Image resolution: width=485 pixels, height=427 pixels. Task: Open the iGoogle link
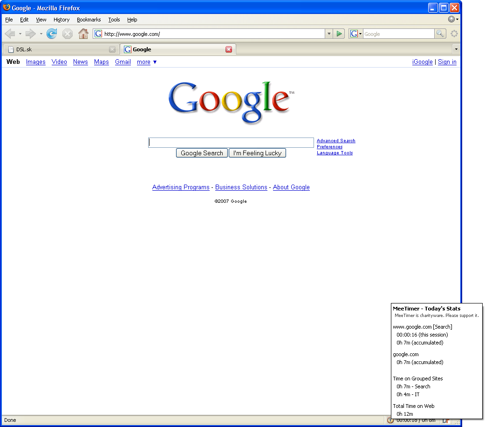tap(422, 62)
